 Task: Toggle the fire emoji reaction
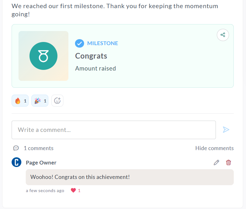tap(20, 101)
